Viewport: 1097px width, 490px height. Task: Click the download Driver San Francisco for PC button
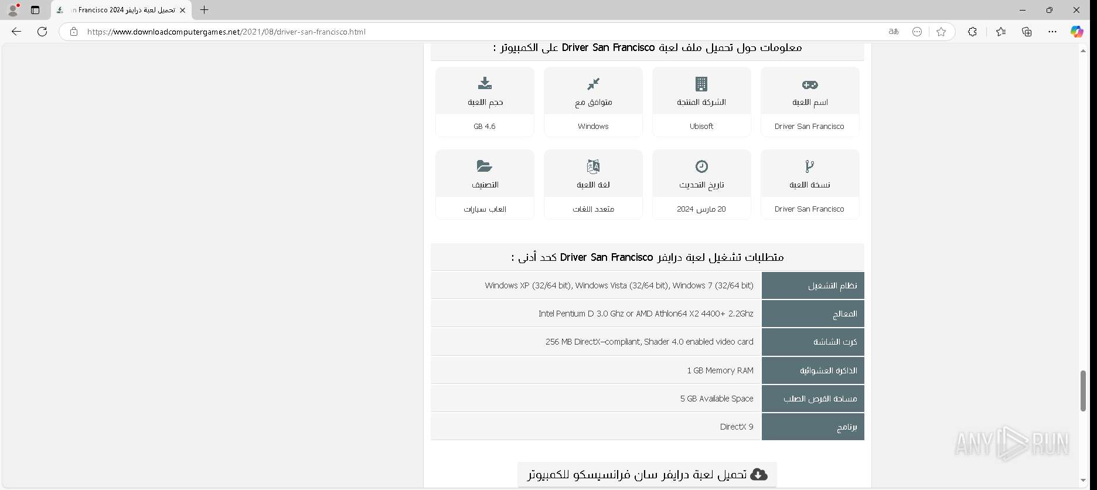point(647,474)
